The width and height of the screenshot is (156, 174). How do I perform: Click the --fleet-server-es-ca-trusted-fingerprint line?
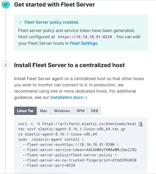tap(79, 160)
